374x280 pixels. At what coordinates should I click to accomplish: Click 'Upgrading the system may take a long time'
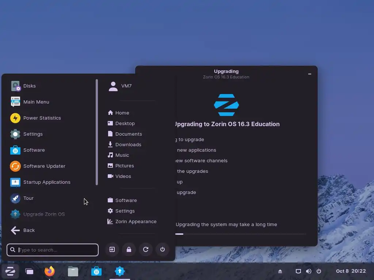coord(226,225)
